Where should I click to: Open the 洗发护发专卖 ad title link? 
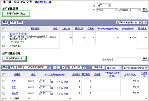tap(18, 34)
